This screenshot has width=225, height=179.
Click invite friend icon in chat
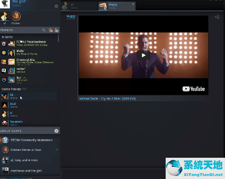[217, 17]
